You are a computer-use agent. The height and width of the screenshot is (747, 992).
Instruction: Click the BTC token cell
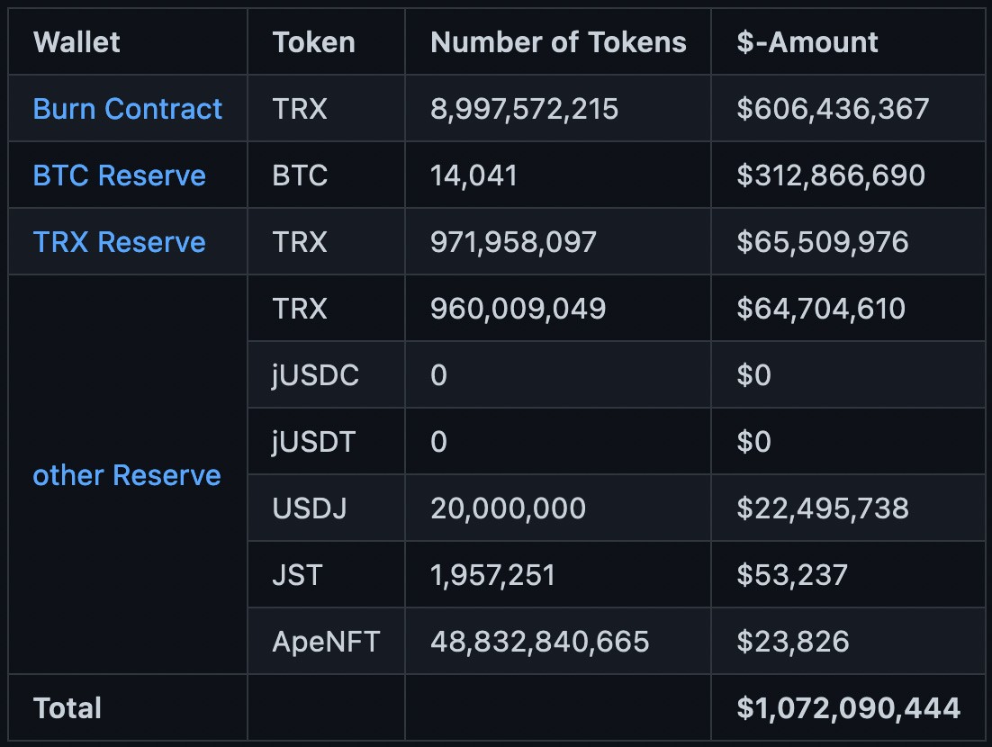300,175
